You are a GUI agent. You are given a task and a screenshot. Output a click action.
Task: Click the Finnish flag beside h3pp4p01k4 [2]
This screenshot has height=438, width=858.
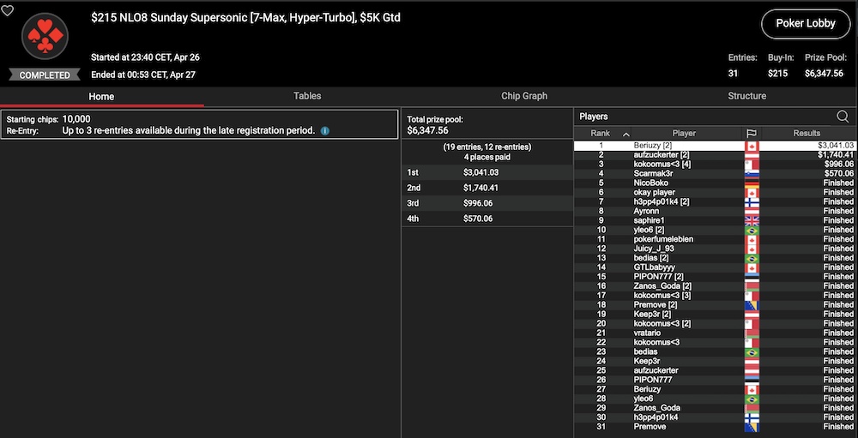pyautogui.click(x=751, y=201)
